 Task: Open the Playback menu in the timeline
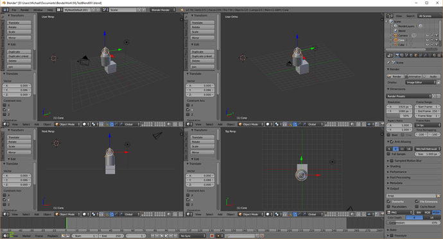click(x=53, y=236)
